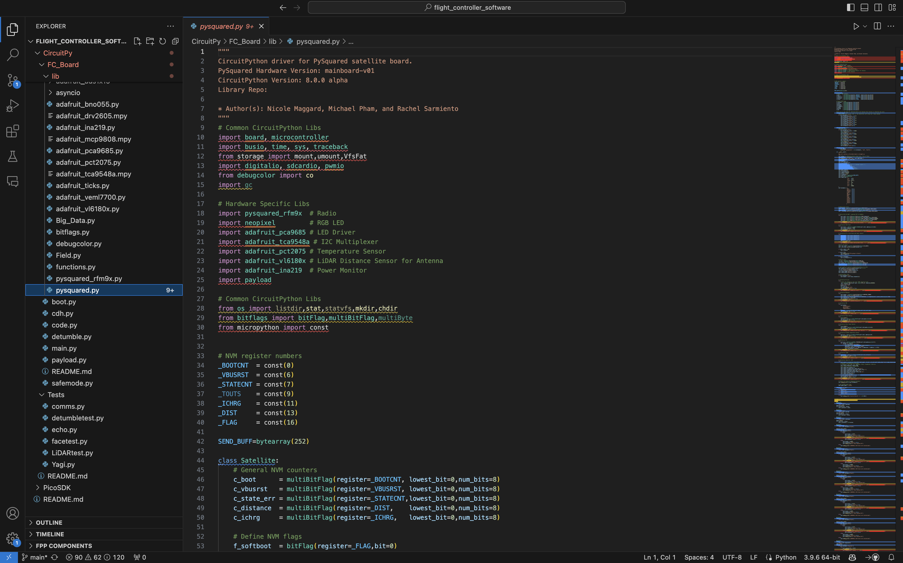Expand the PicoSDK folder
The image size is (903, 563).
(57, 487)
